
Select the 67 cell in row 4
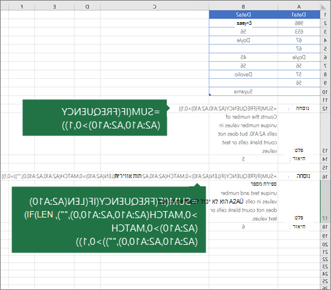pos(299,40)
